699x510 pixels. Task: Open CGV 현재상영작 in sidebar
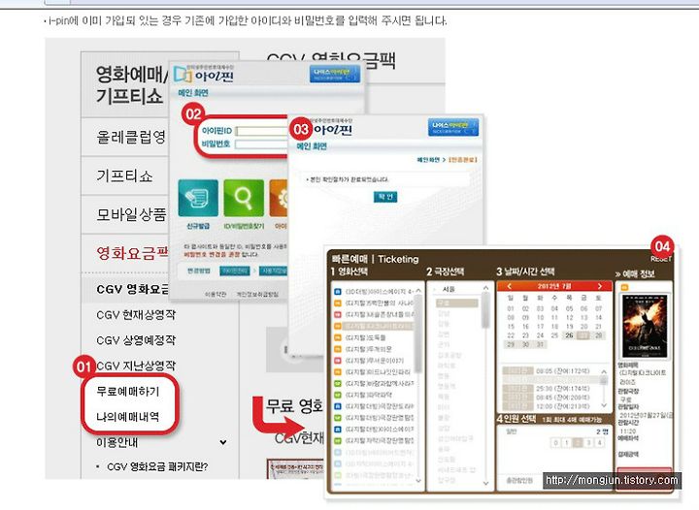[136, 315]
